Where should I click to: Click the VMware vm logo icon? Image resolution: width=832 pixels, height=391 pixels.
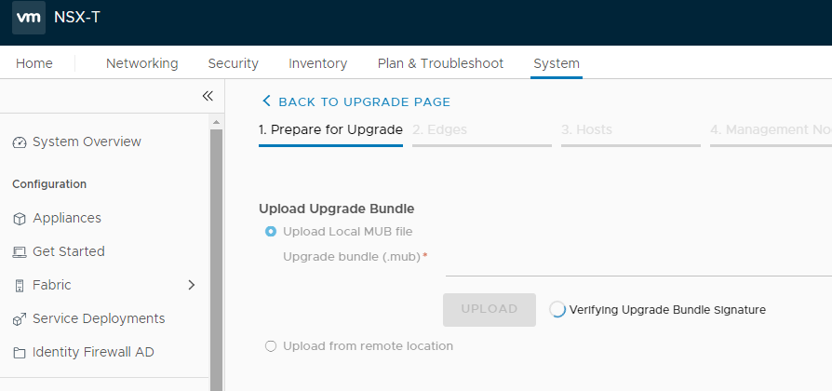pyautogui.click(x=29, y=18)
